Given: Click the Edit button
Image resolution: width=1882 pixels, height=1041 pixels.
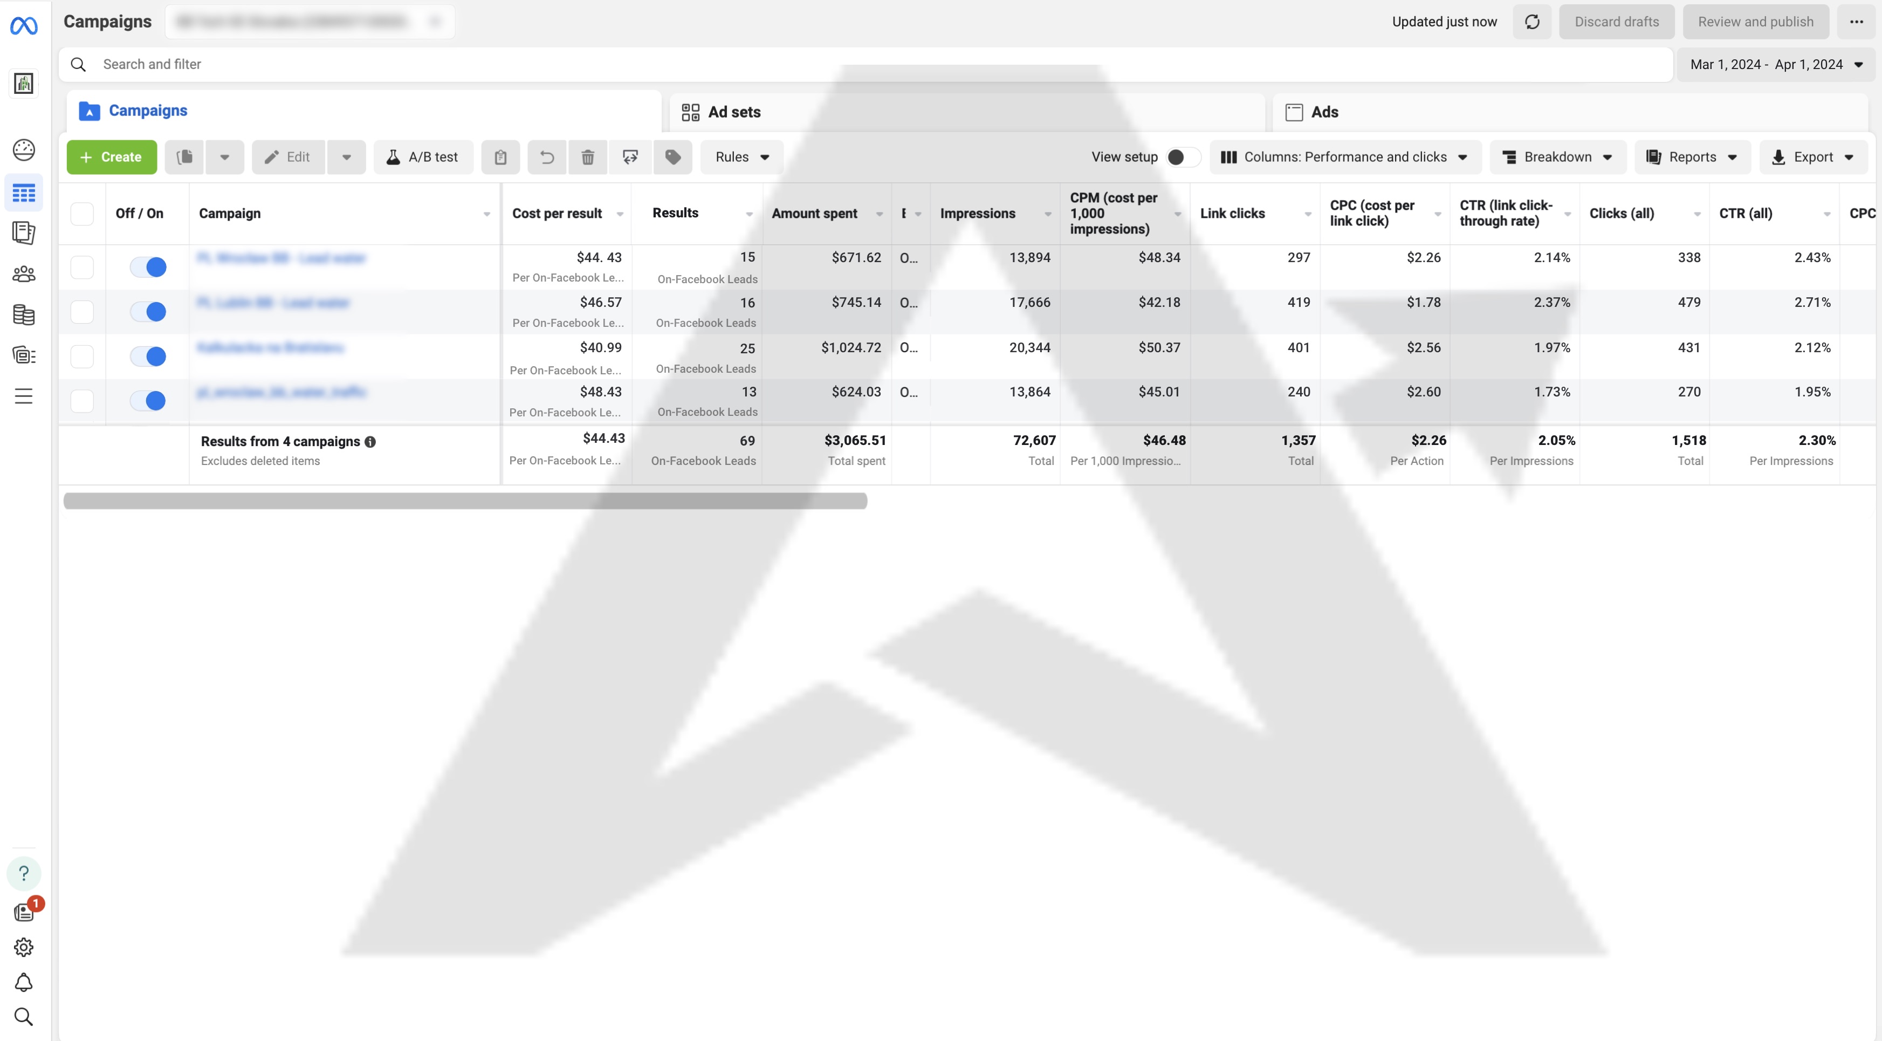Looking at the screenshot, I should point(288,157).
